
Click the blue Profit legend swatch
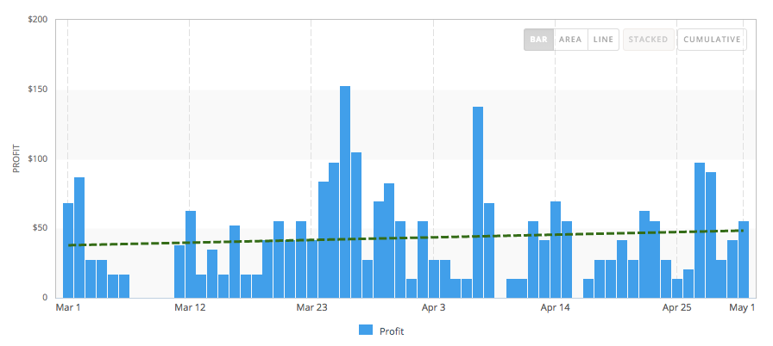click(365, 331)
